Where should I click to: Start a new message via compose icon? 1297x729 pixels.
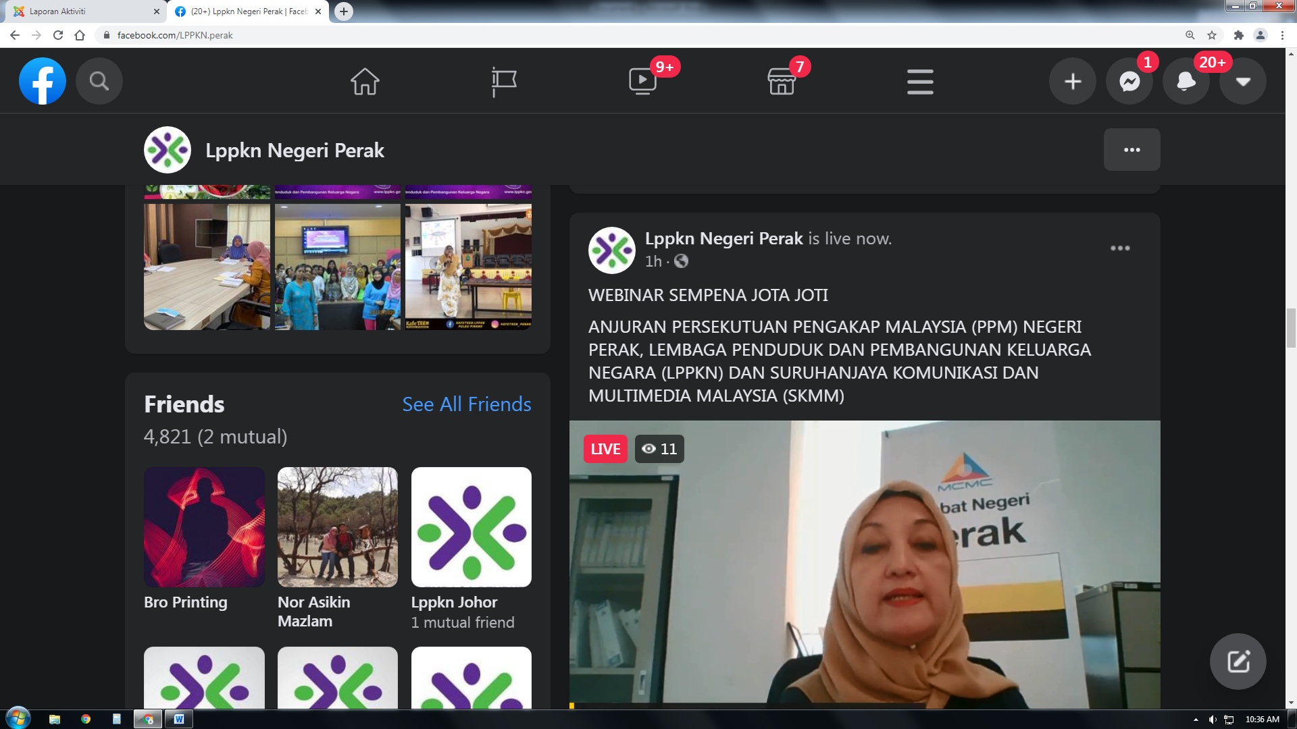click(1238, 661)
